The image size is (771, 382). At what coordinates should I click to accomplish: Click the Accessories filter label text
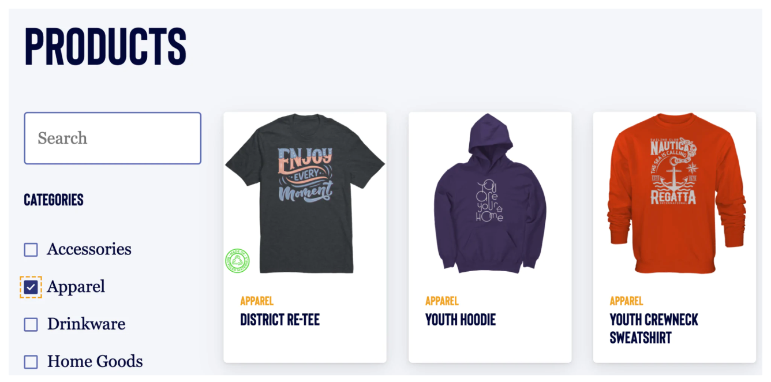(x=89, y=249)
